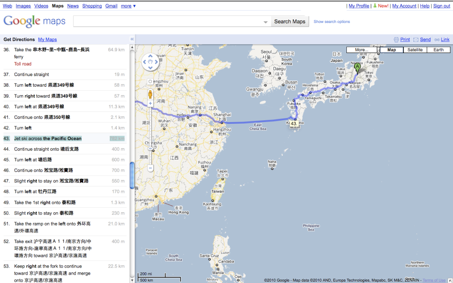Screen dimensions: 453x283
Task: Click the hand icon in the pan control
Action: 150,62
